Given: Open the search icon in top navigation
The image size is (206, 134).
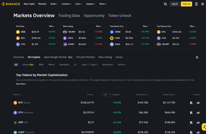Looking at the screenshot, I should pos(165,4).
